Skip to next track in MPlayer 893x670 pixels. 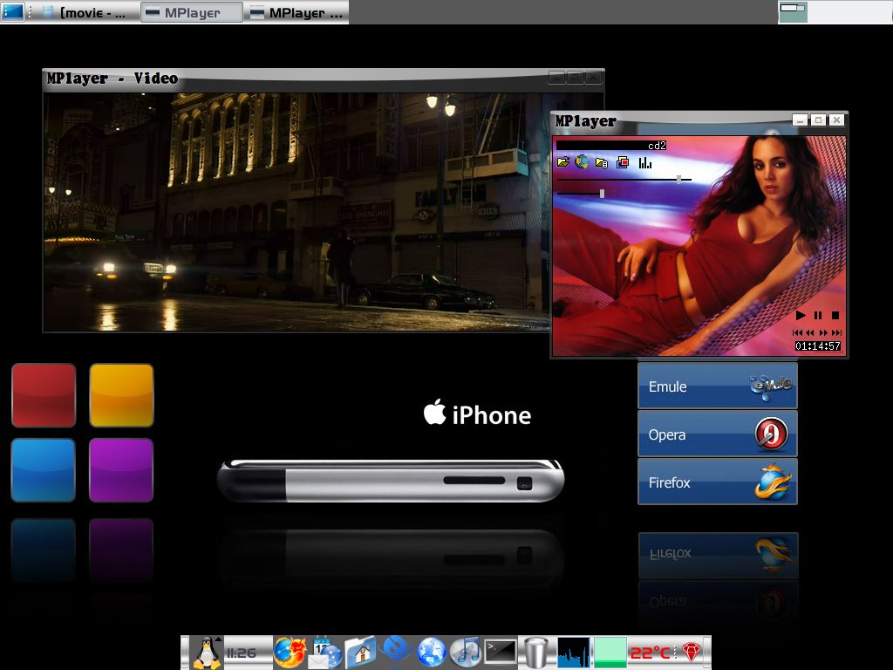point(836,332)
